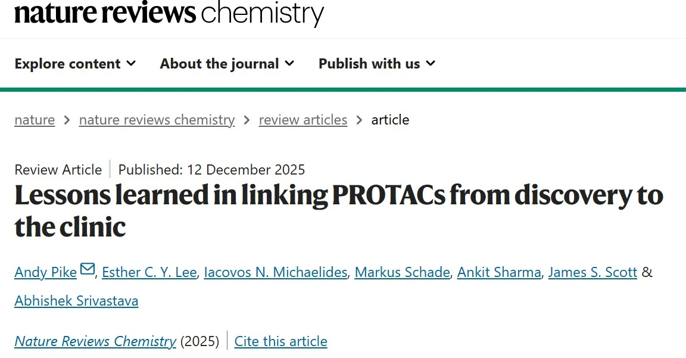
Task: Select the nature reviews chemistry breadcrumb
Action: [x=157, y=120]
